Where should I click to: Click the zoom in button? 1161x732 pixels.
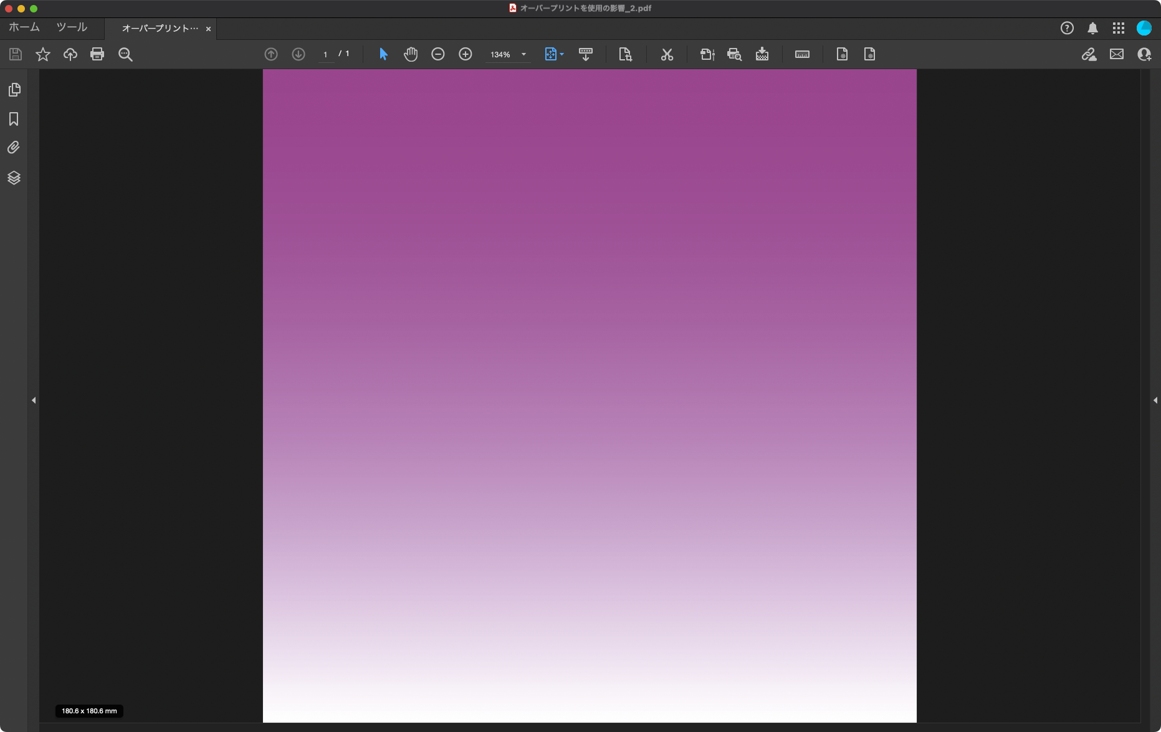[465, 54]
